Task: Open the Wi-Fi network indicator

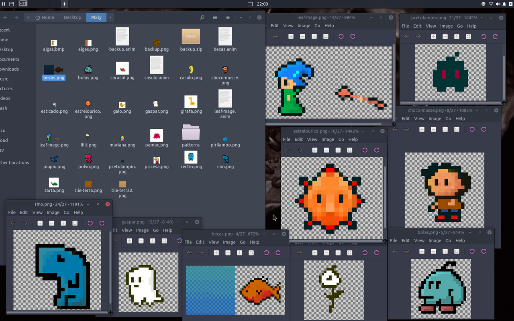Action: pyautogui.click(x=491, y=4)
